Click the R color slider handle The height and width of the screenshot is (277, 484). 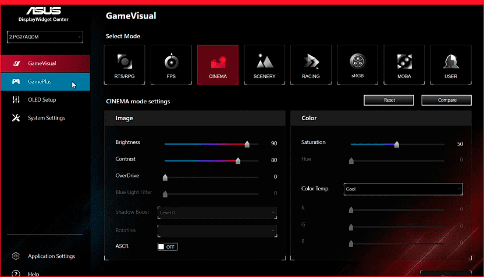[351, 210]
